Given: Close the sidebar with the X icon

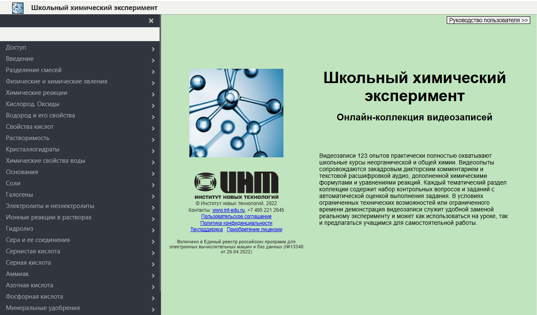Looking at the screenshot, I should click(x=151, y=21).
